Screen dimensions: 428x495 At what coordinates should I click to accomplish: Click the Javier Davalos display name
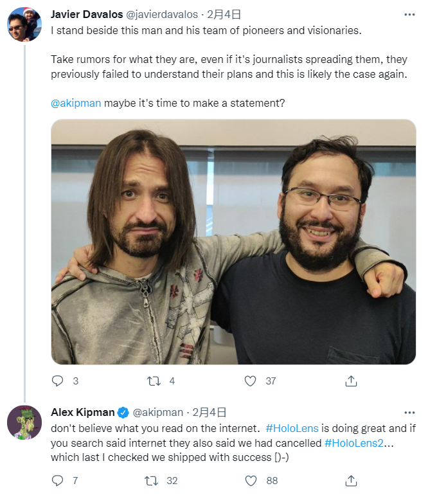[85, 14]
